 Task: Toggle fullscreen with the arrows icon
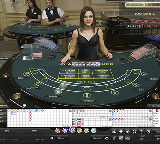click(135, 132)
